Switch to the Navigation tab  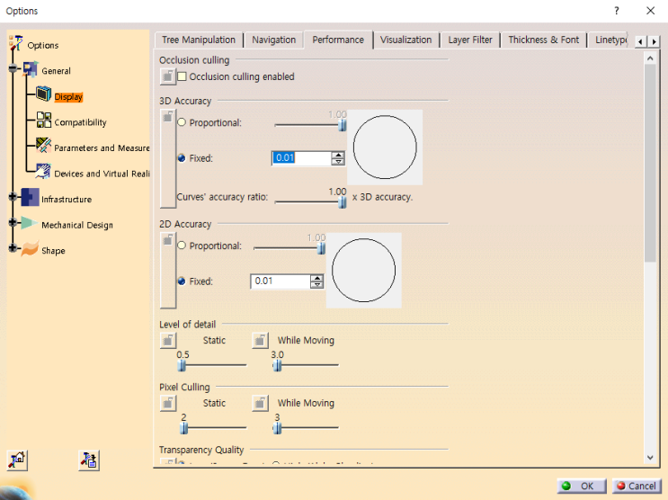pyautogui.click(x=274, y=40)
